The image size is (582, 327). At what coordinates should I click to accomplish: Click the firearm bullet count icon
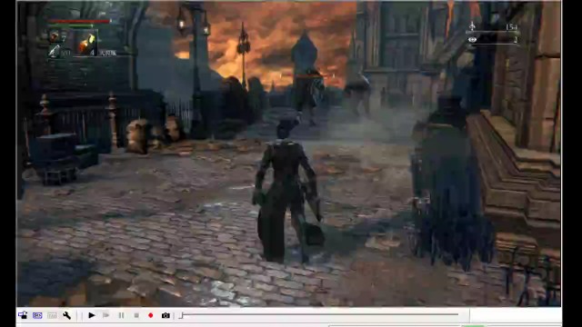pos(54,51)
